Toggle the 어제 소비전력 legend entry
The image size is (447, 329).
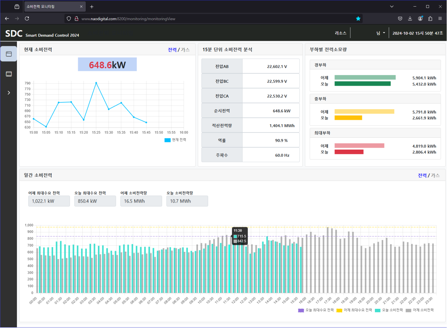(420, 310)
